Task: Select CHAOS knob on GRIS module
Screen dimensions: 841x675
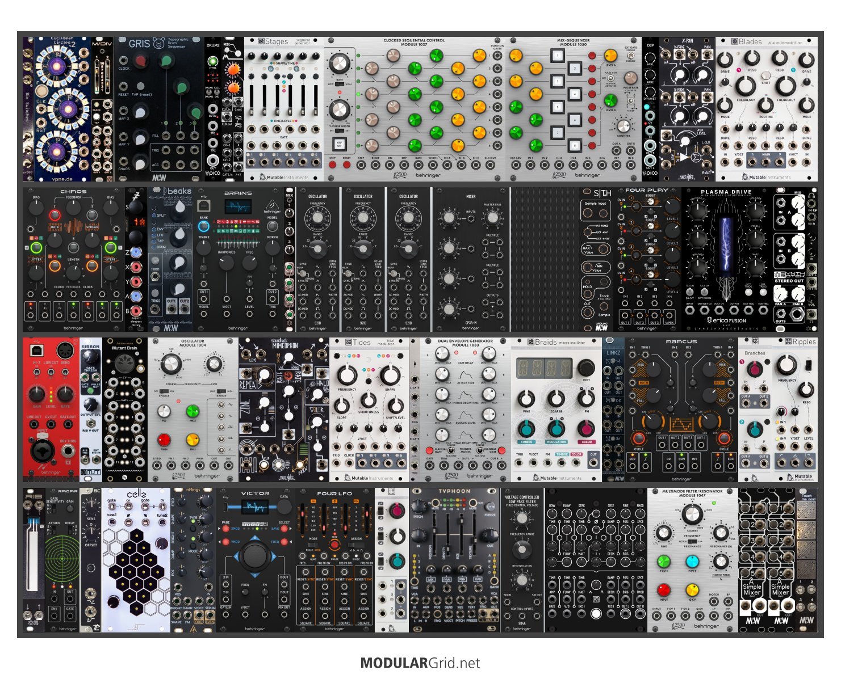Action: (x=140, y=162)
